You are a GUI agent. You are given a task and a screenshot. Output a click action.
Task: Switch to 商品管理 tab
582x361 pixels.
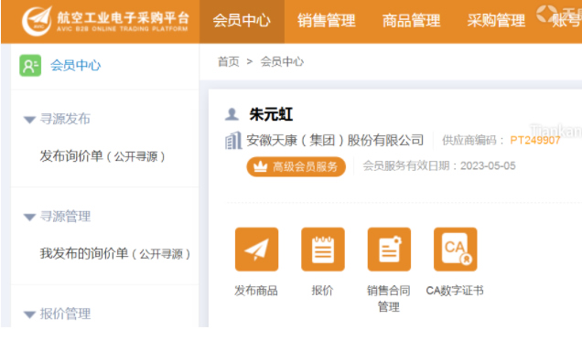pos(411,21)
